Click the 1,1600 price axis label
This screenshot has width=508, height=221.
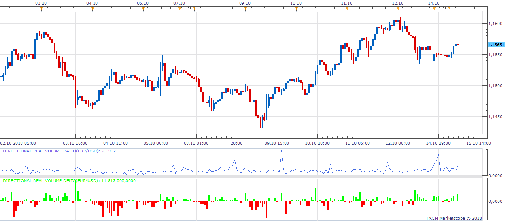tap(495, 24)
